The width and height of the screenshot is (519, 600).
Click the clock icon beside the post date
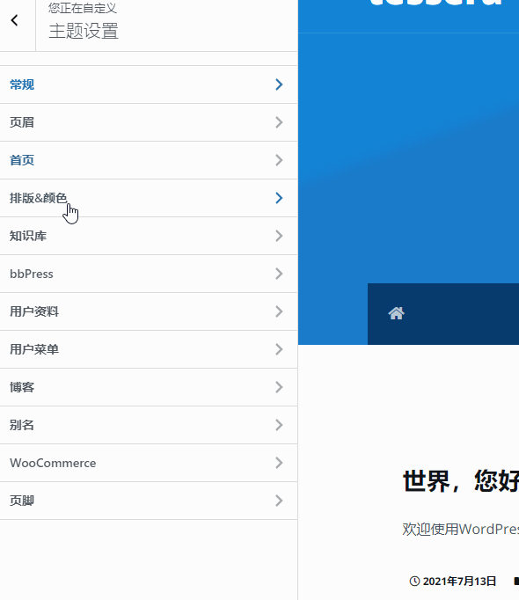(414, 582)
